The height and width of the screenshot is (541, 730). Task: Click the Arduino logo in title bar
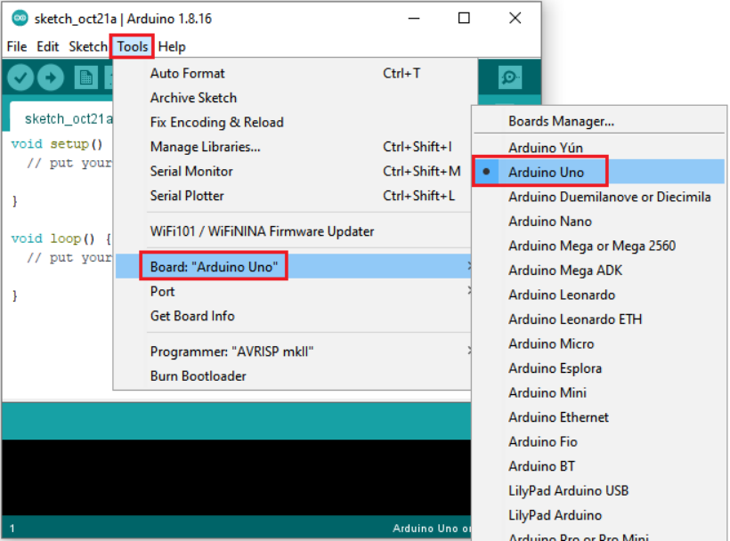(x=20, y=18)
